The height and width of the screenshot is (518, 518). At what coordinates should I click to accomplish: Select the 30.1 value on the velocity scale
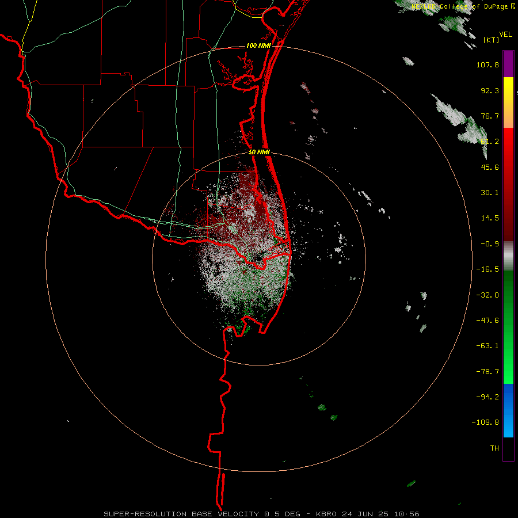pyautogui.click(x=490, y=193)
